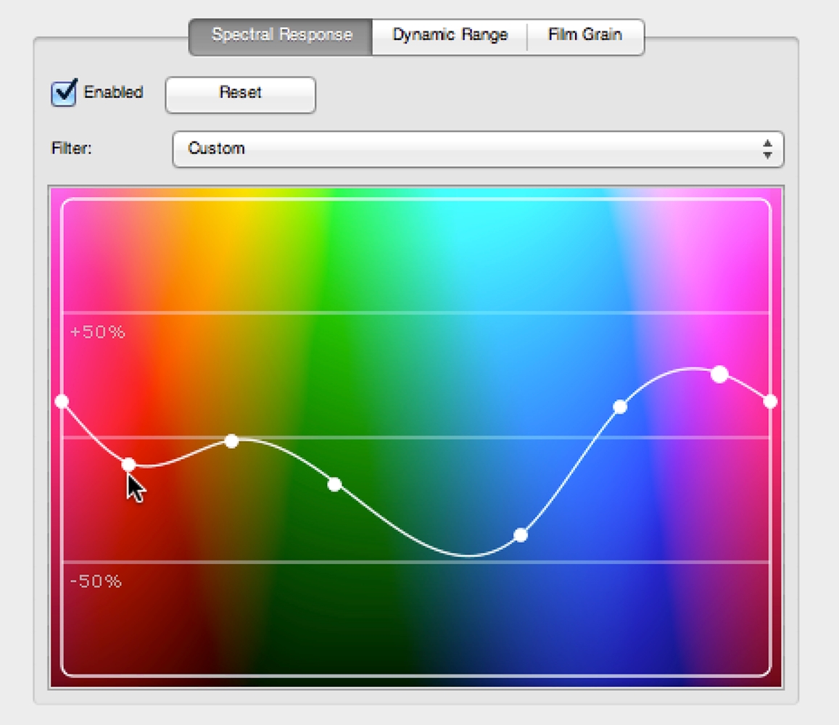Select the Film Grain tab
839x725 pixels.
(x=584, y=35)
